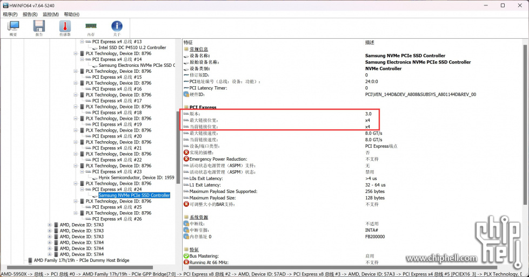Click the 报告 floppy disk report icon
Viewport: 529px width, 277px height.
39,26
